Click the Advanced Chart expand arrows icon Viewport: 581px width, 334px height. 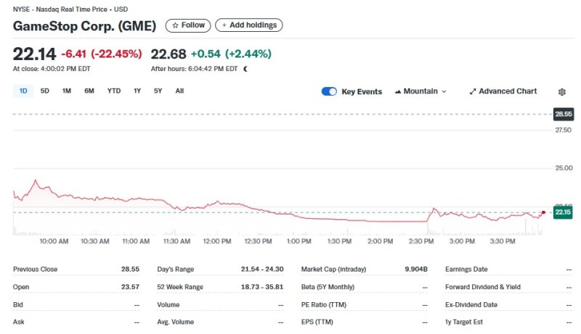click(473, 91)
